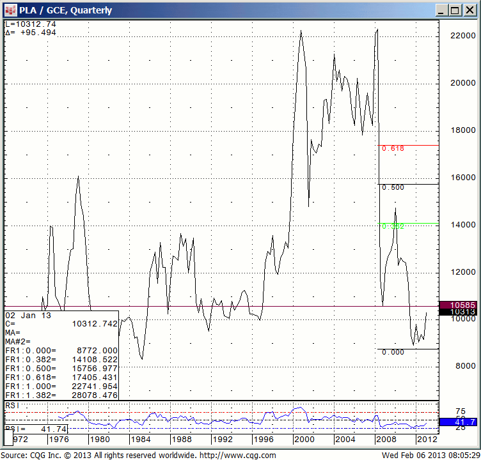Select the green 0.382 Fibonacci label
This screenshot has height=460, width=481.
click(393, 226)
